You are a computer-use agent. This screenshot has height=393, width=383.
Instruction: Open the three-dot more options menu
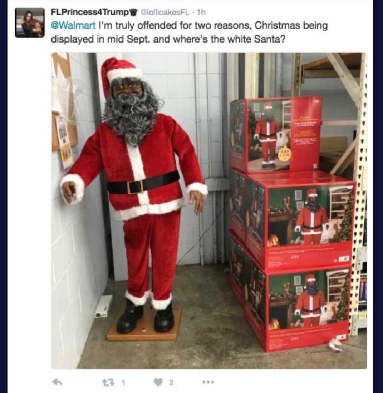click(208, 383)
